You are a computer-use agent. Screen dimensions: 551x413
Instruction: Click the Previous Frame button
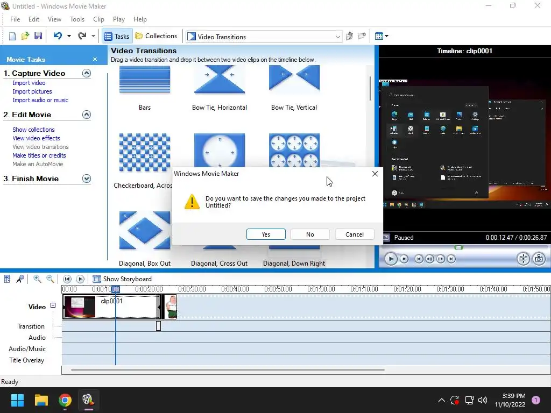(429, 259)
